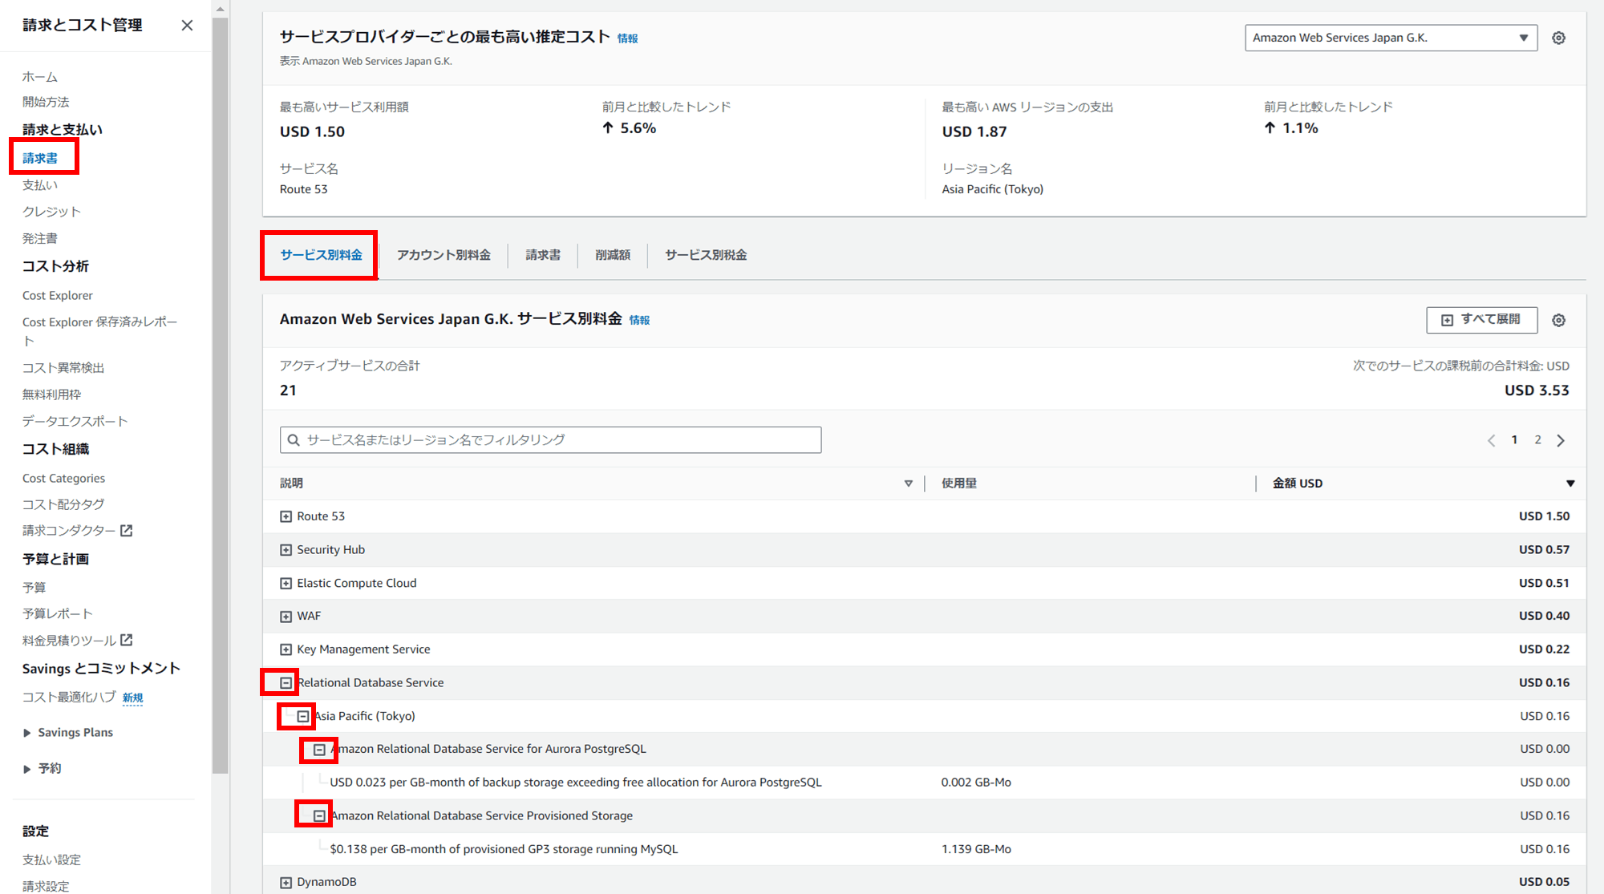Open 情報 link beside top cost heading
The height and width of the screenshot is (894, 1604).
627,38
